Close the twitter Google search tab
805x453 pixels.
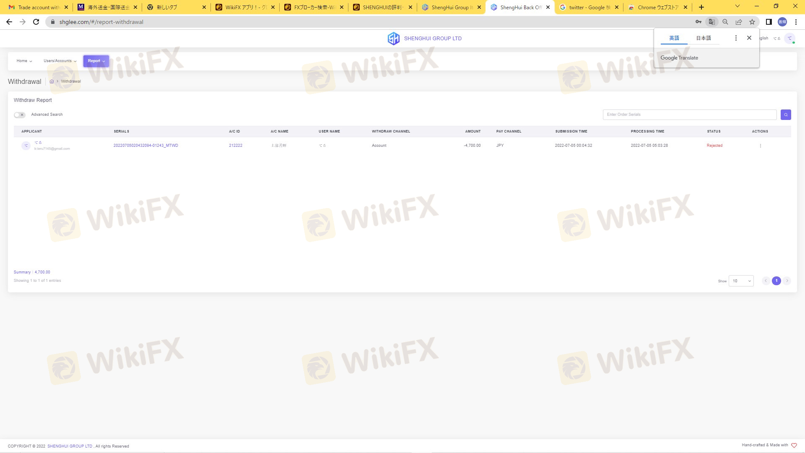coord(617,7)
